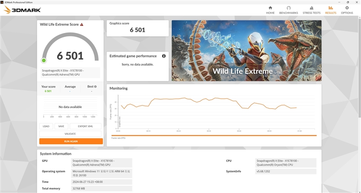This screenshot has width=361, height=193.
Task: Click the Operating system value field
Action: pyautogui.click(x=102, y=174)
